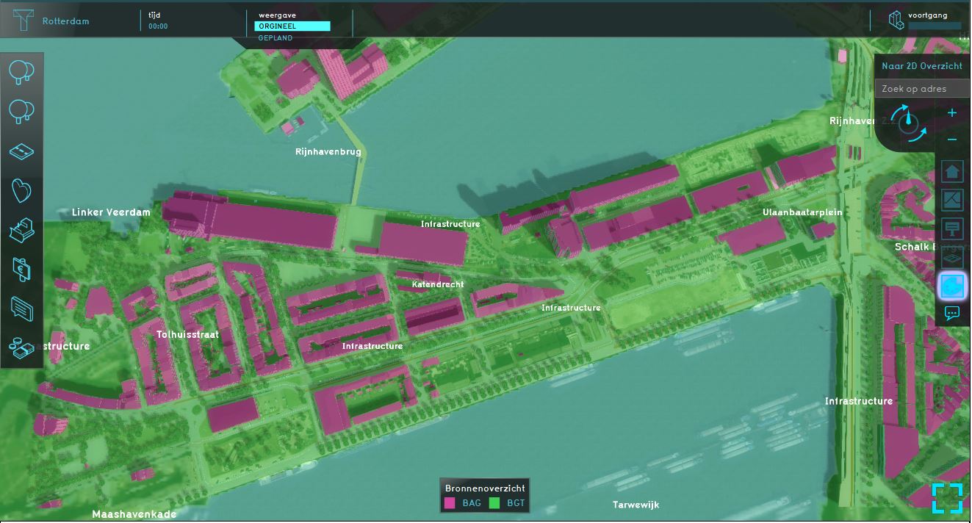Click the compass rotation control
This screenshot has height=523, width=972.
(908, 123)
